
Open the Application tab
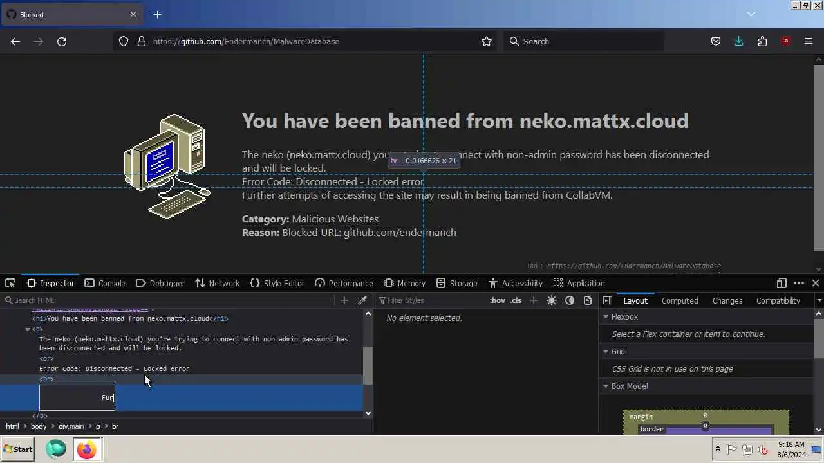coord(579,283)
